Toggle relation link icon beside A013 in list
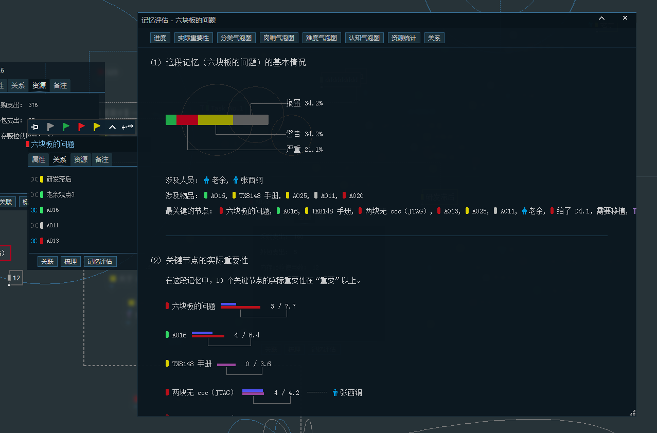 (x=34, y=241)
